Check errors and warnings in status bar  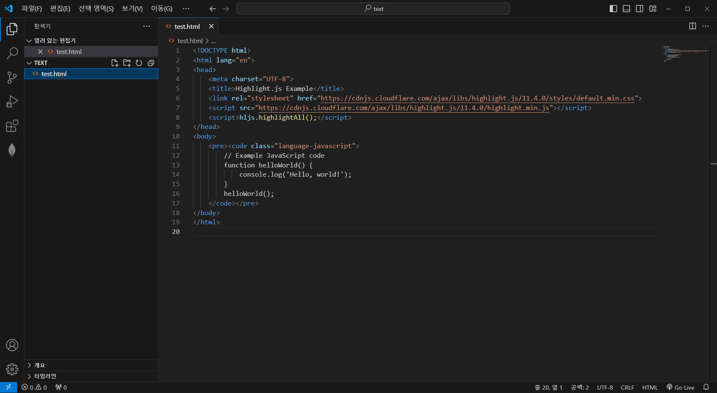34,387
